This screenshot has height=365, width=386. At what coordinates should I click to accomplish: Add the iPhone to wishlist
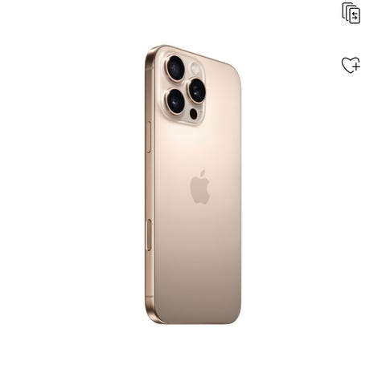[x=351, y=65]
